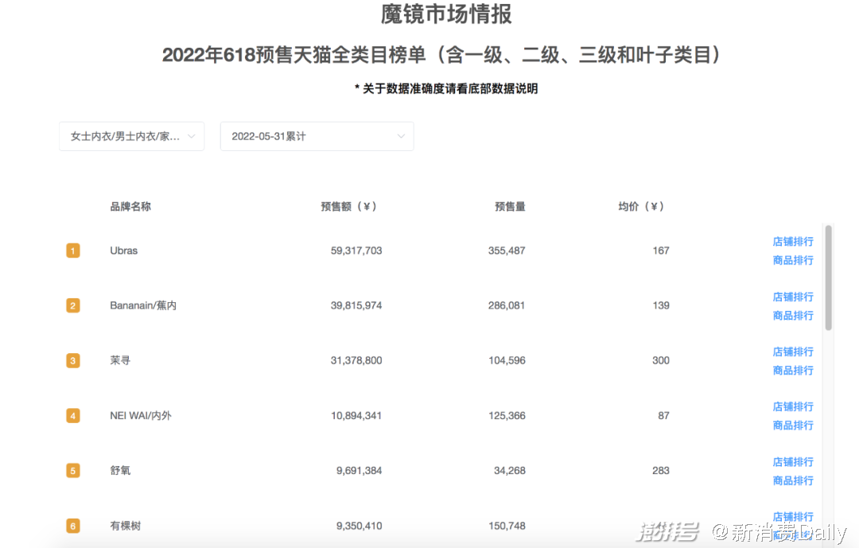The width and height of the screenshot is (859, 548).
Task: Open 商品排行 link for 舒氧
Action: (x=793, y=480)
